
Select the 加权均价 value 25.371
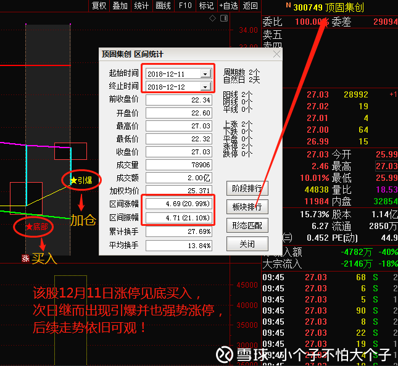tap(179, 190)
